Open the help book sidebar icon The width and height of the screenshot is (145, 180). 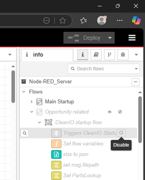point(96,55)
